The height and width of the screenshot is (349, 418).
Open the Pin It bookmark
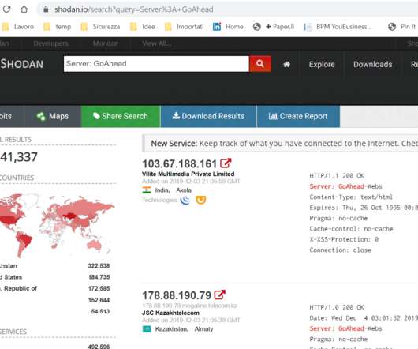click(x=402, y=27)
